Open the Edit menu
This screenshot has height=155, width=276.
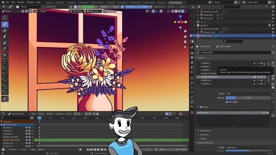point(13,2)
